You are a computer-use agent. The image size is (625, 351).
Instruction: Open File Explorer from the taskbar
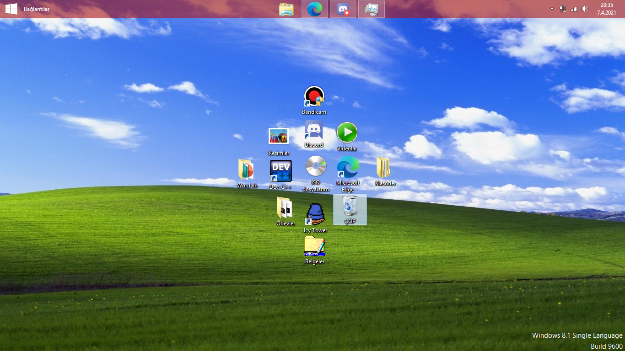point(286,9)
